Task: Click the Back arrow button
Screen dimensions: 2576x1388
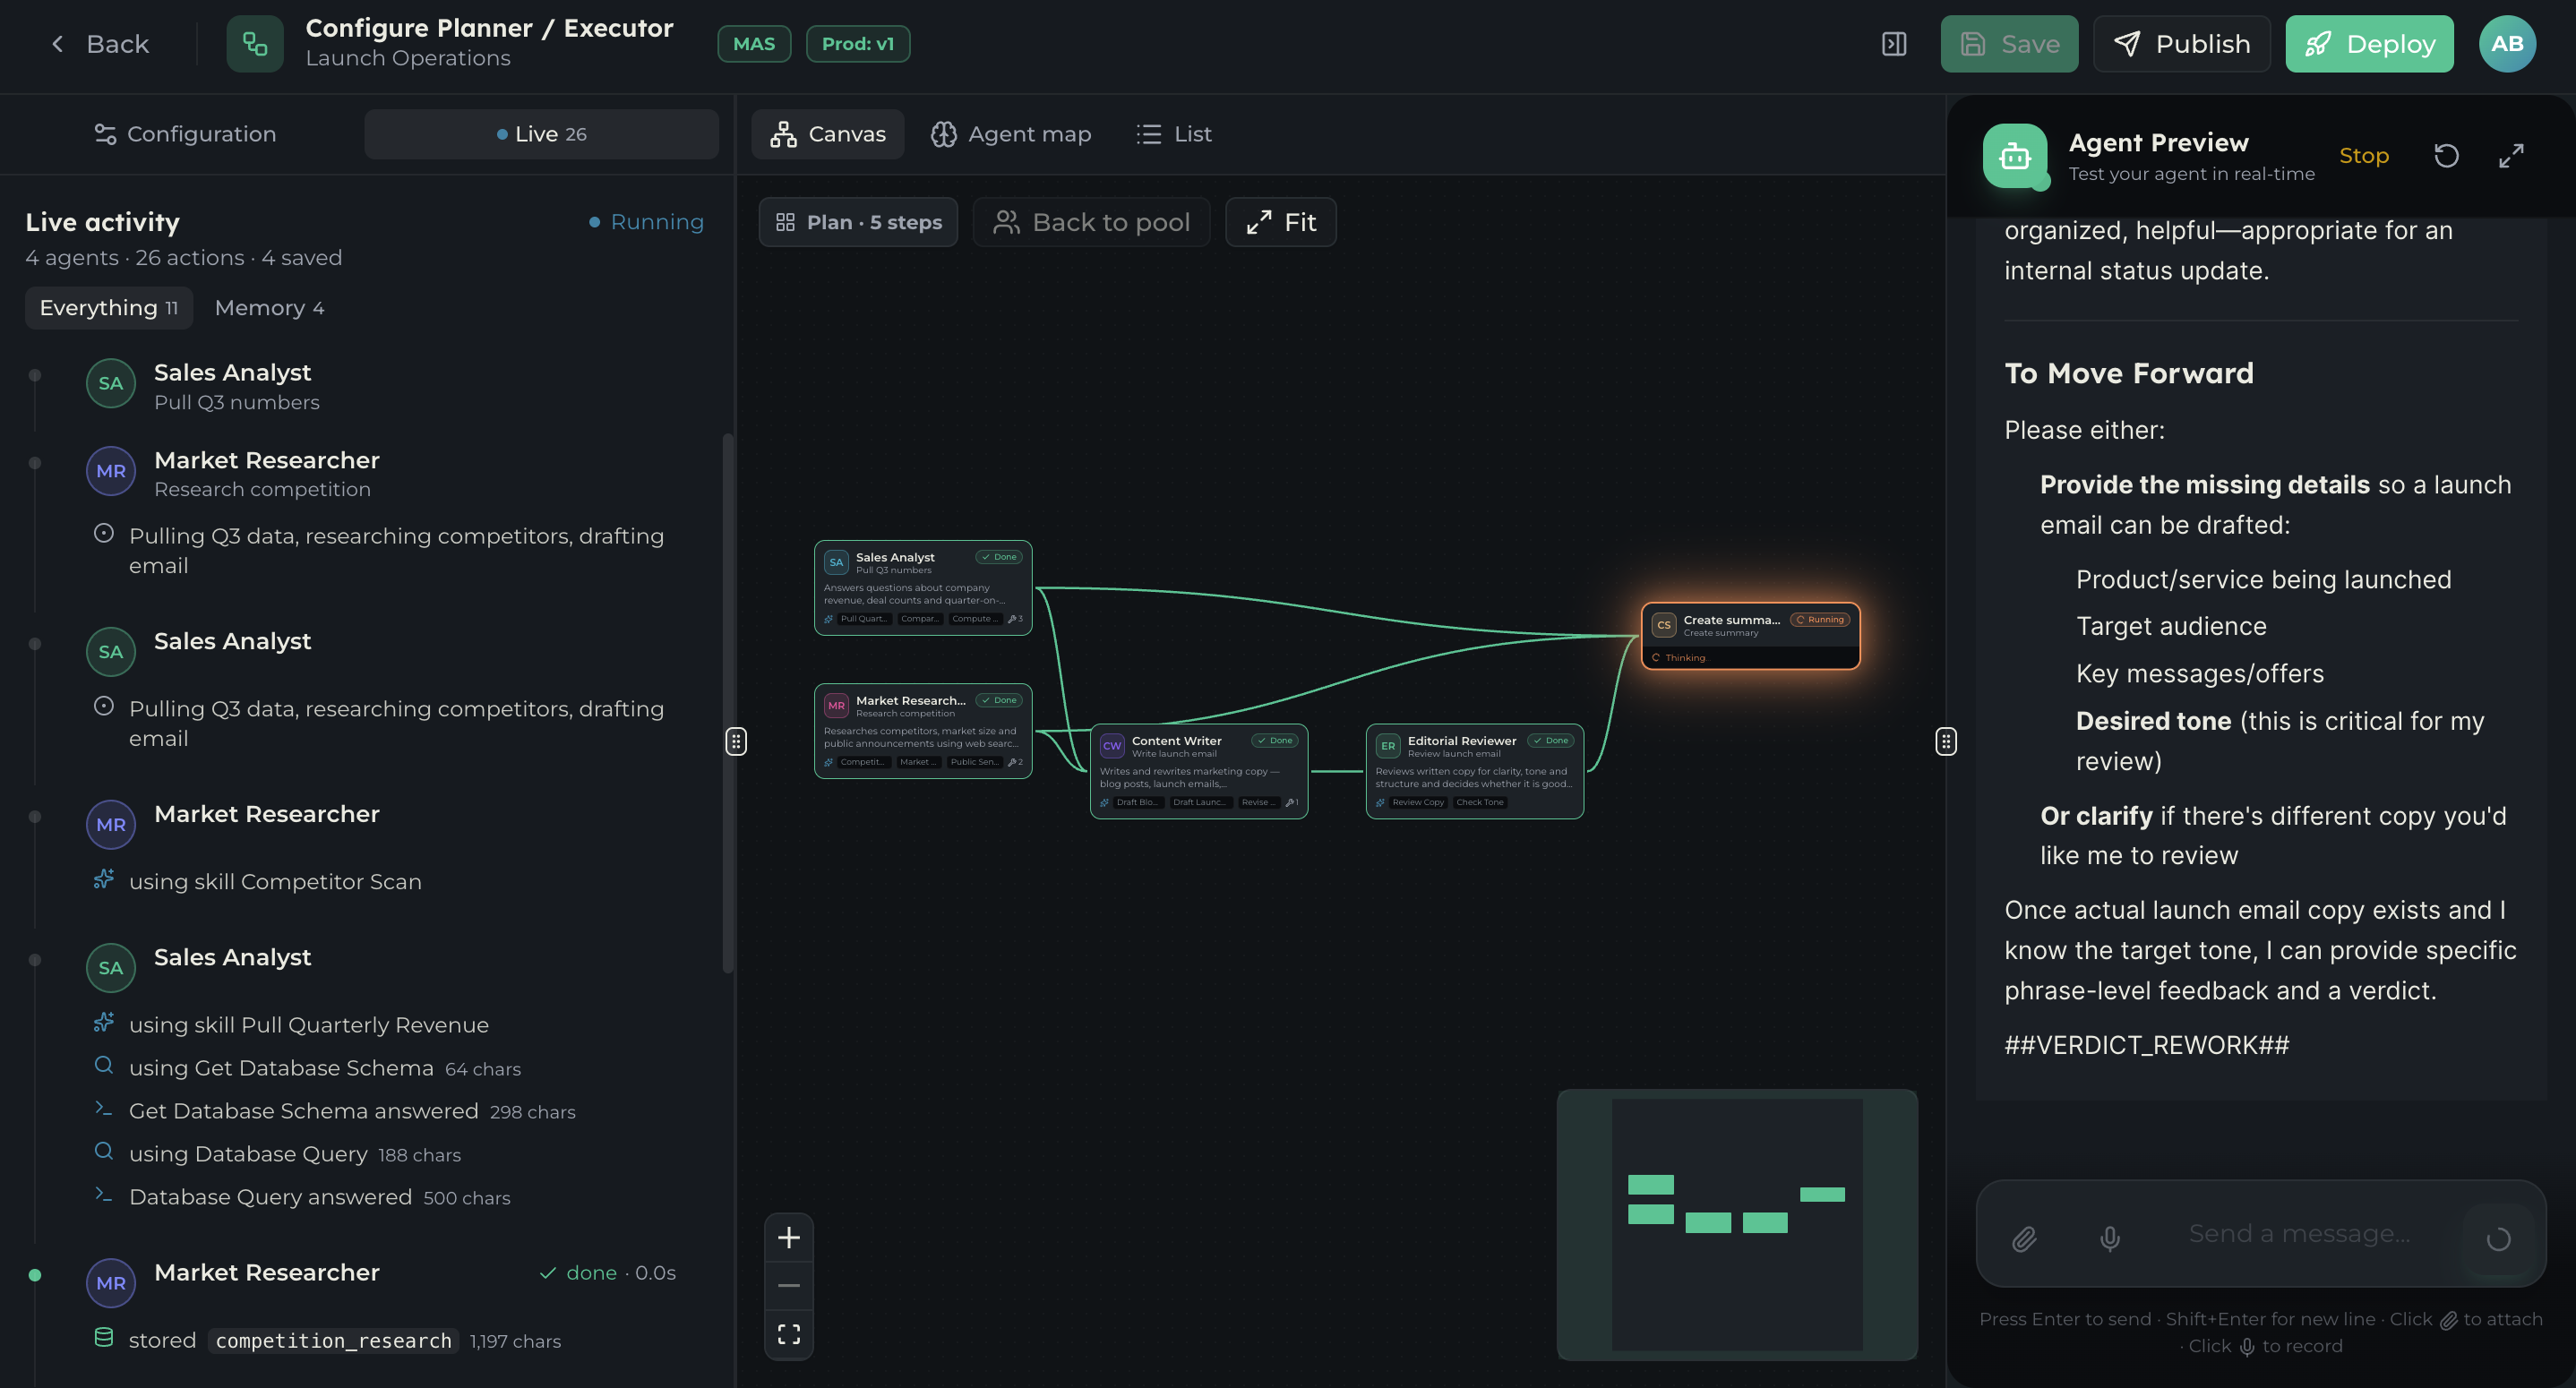Action: point(98,44)
